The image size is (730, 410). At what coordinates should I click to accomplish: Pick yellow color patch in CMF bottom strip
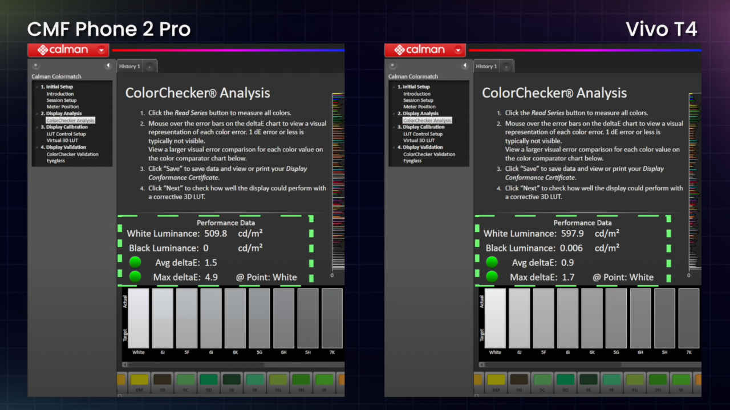[x=139, y=380]
